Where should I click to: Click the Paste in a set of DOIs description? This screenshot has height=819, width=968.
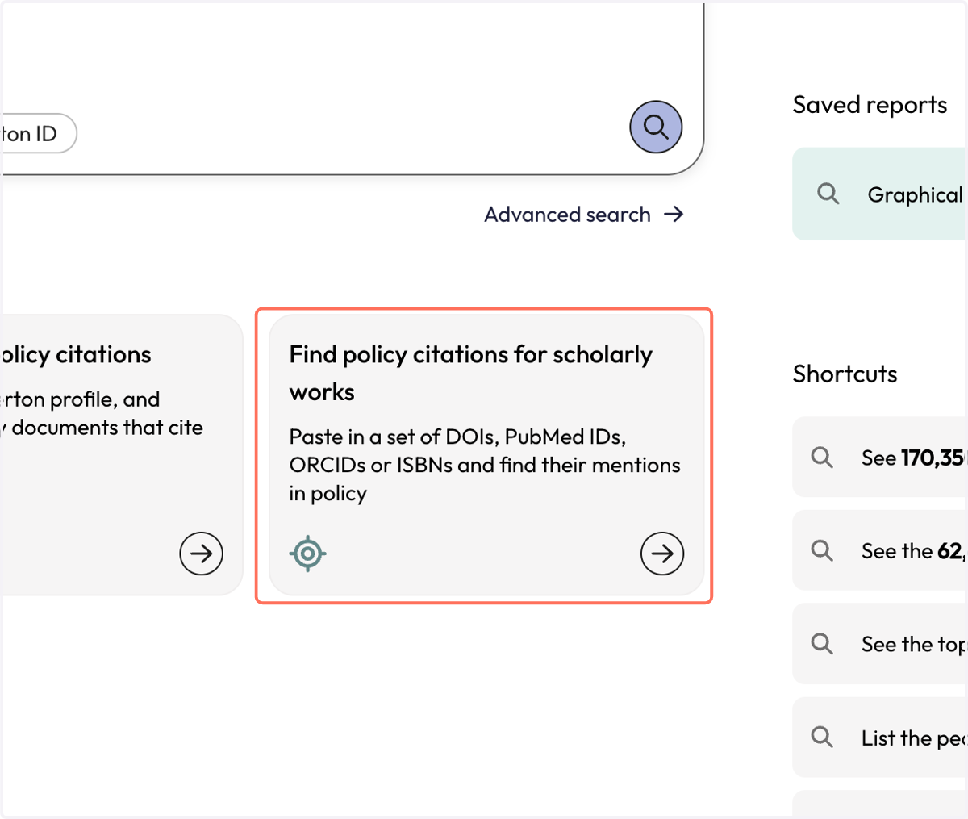click(x=485, y=465)
